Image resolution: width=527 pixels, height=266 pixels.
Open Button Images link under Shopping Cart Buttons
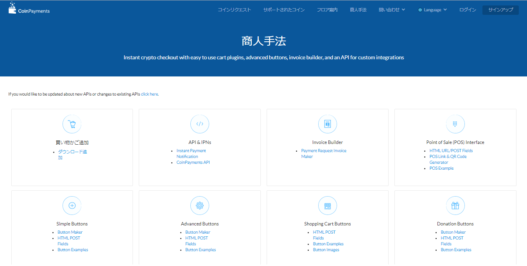[326, 250]
